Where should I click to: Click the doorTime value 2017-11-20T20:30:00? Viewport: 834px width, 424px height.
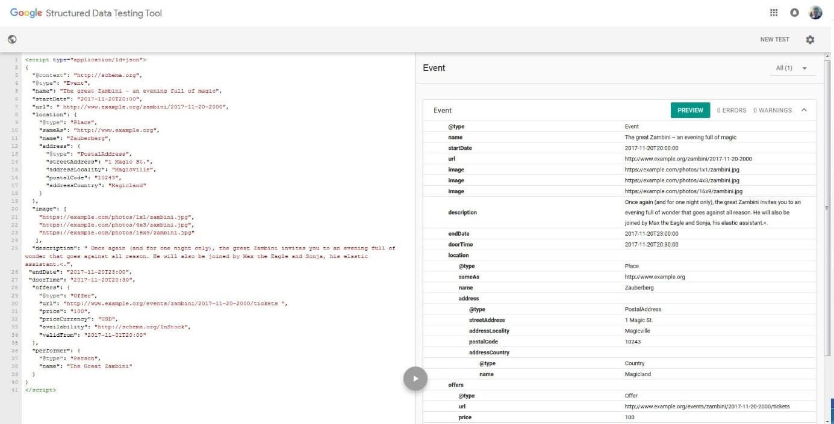coord(651,244)
